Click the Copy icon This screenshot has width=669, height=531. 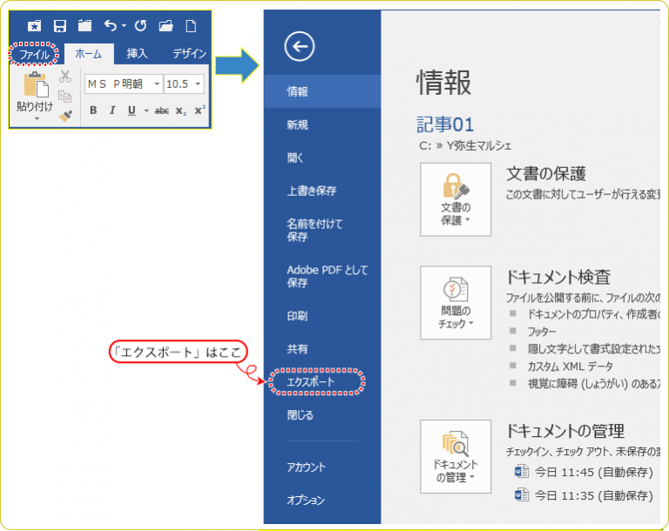[64, 97]
